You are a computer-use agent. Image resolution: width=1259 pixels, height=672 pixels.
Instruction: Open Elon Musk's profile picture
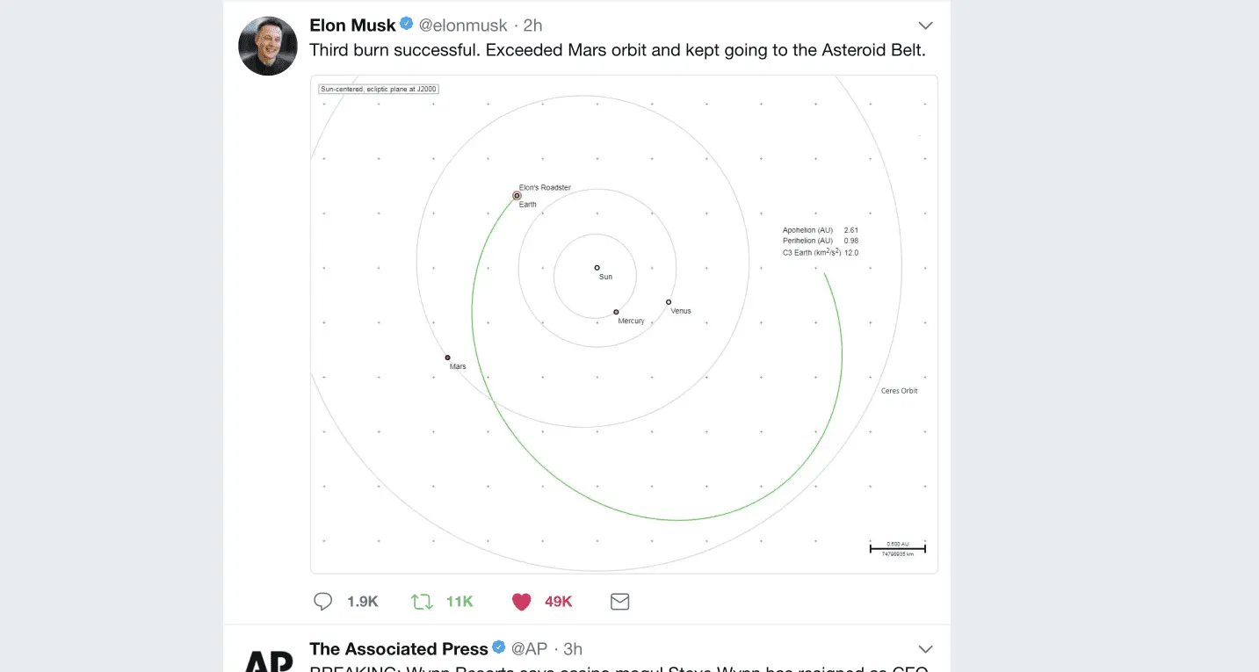pyautogui.click(x=268, y=45)
